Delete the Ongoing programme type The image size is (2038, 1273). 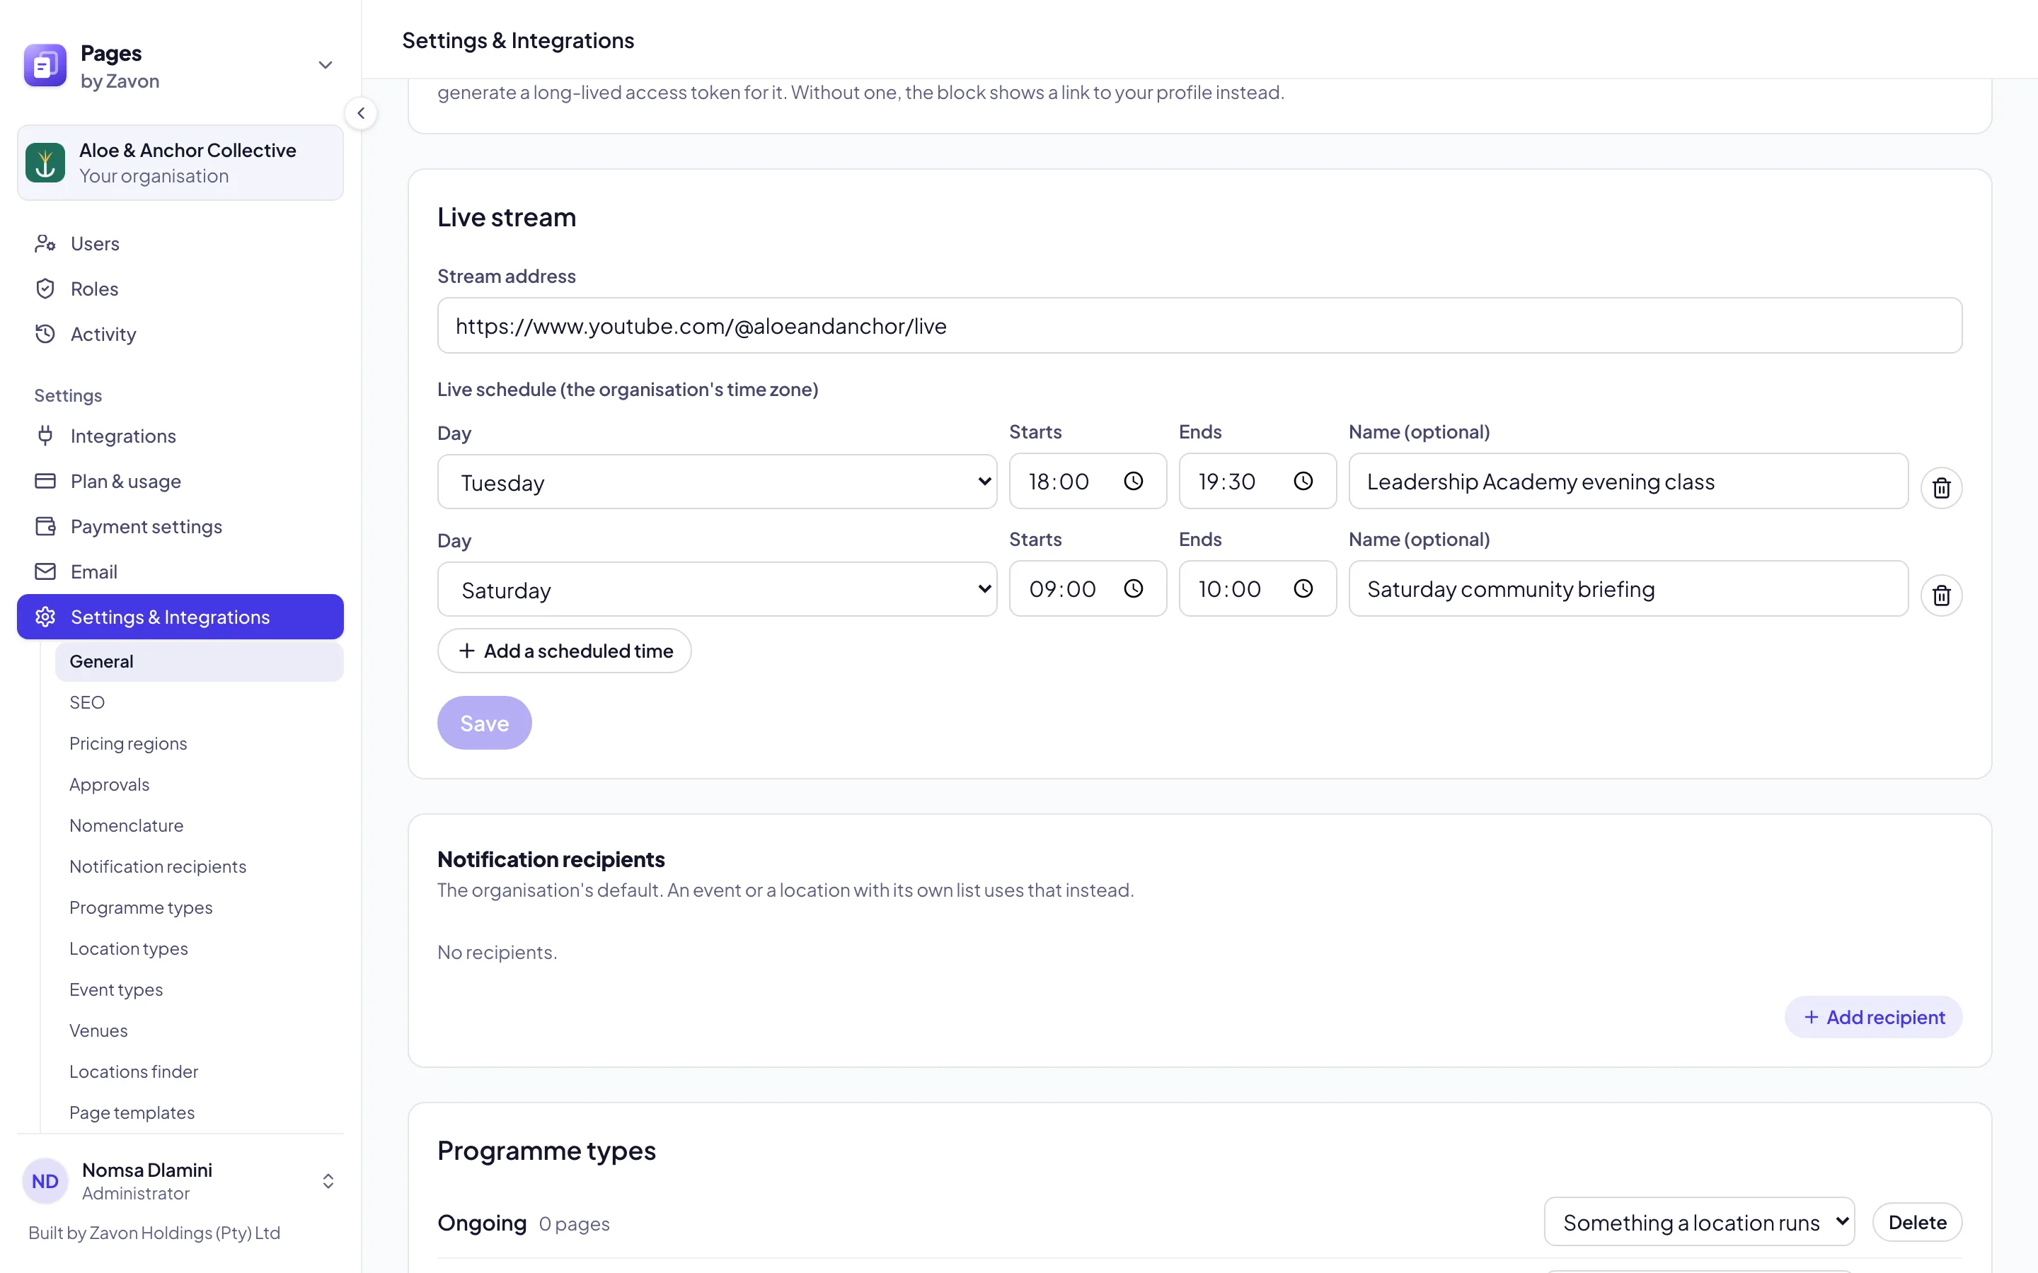[1917, 1221]
